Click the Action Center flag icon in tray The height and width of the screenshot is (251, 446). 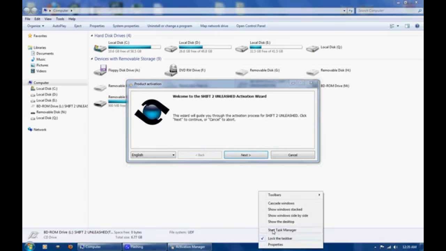382,247
